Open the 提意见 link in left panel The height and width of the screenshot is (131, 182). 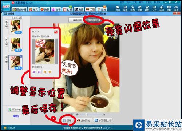pos(16,116)
